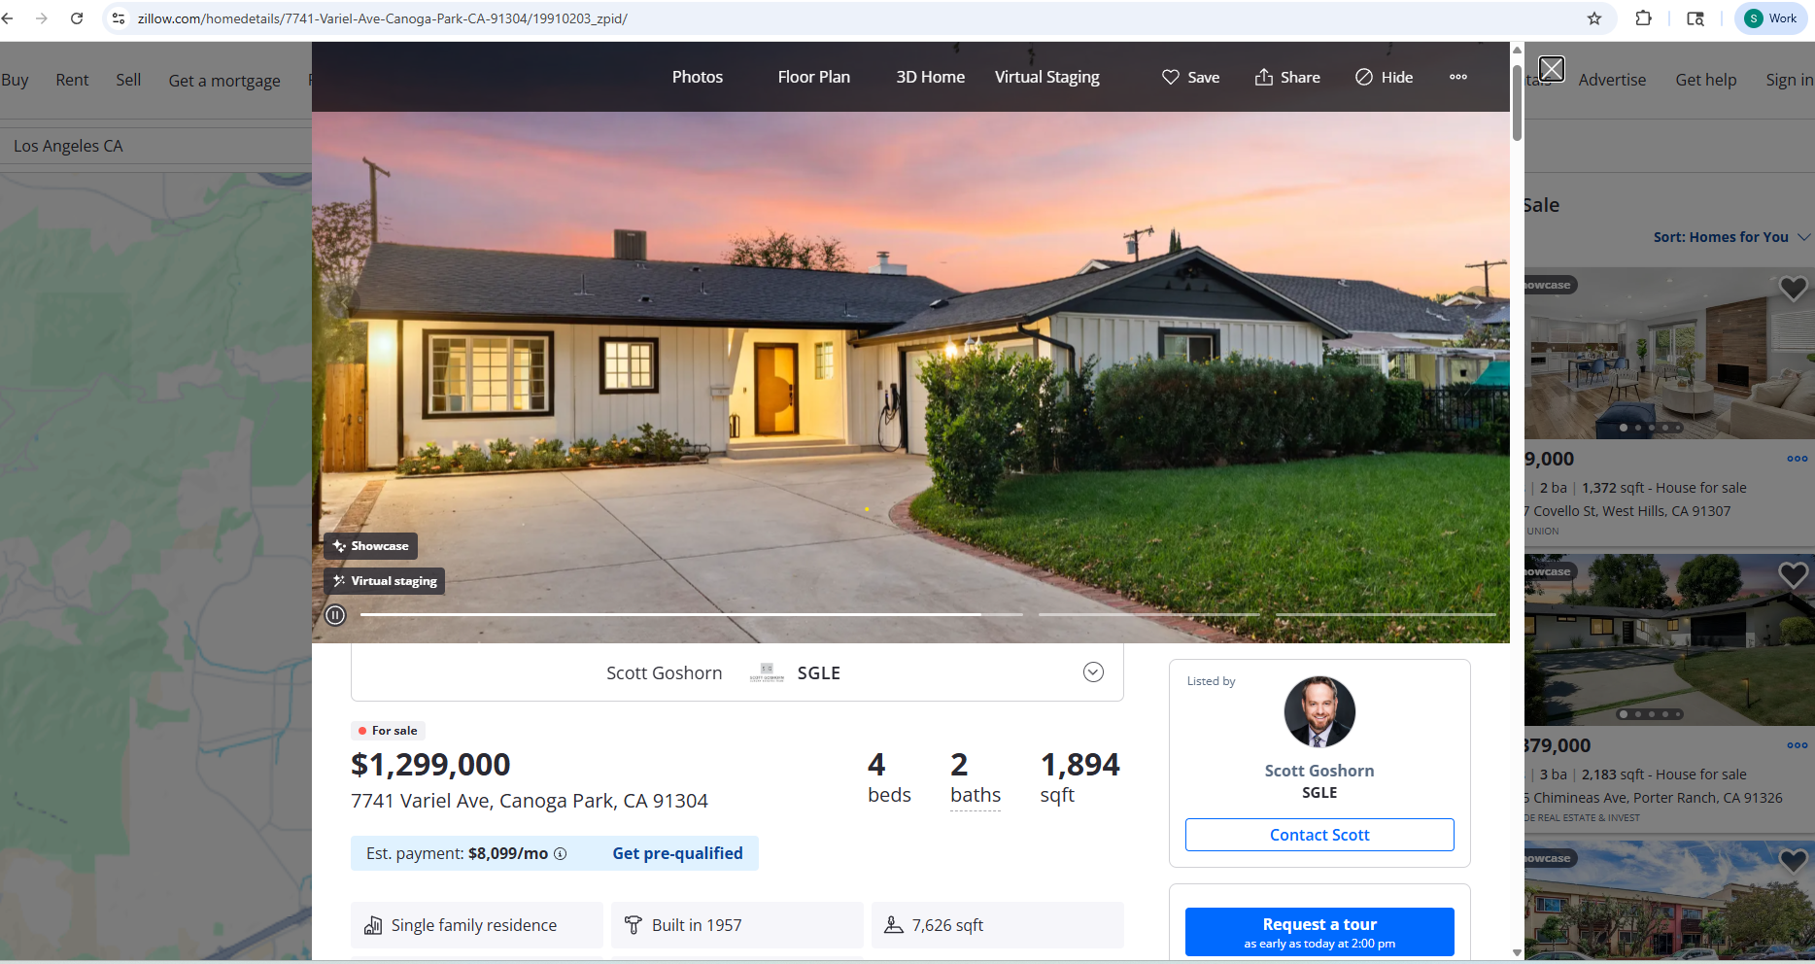Open options dots for the Covello St listing
The width and height of the screenshot is (1815, 964).
[x=1797, y=459]
